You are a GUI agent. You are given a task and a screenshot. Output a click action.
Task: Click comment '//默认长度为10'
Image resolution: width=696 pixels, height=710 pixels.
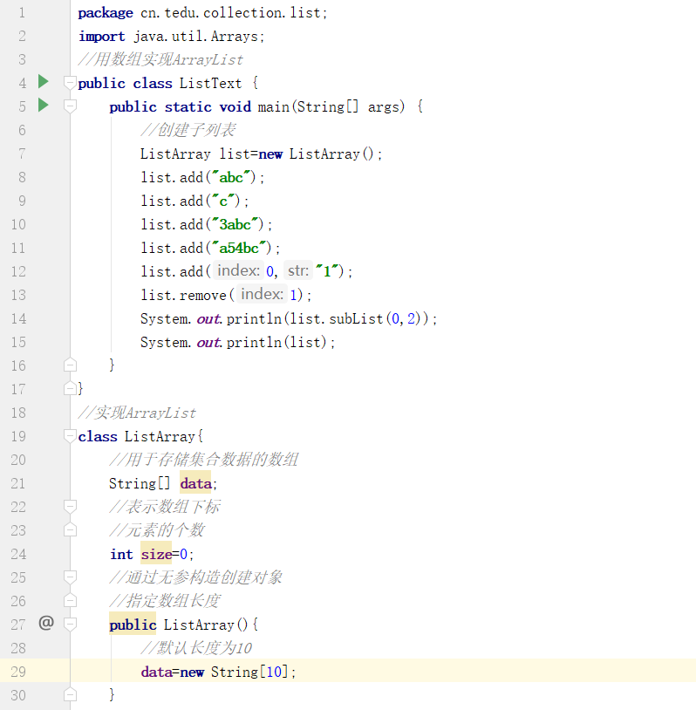pos(196,648)
